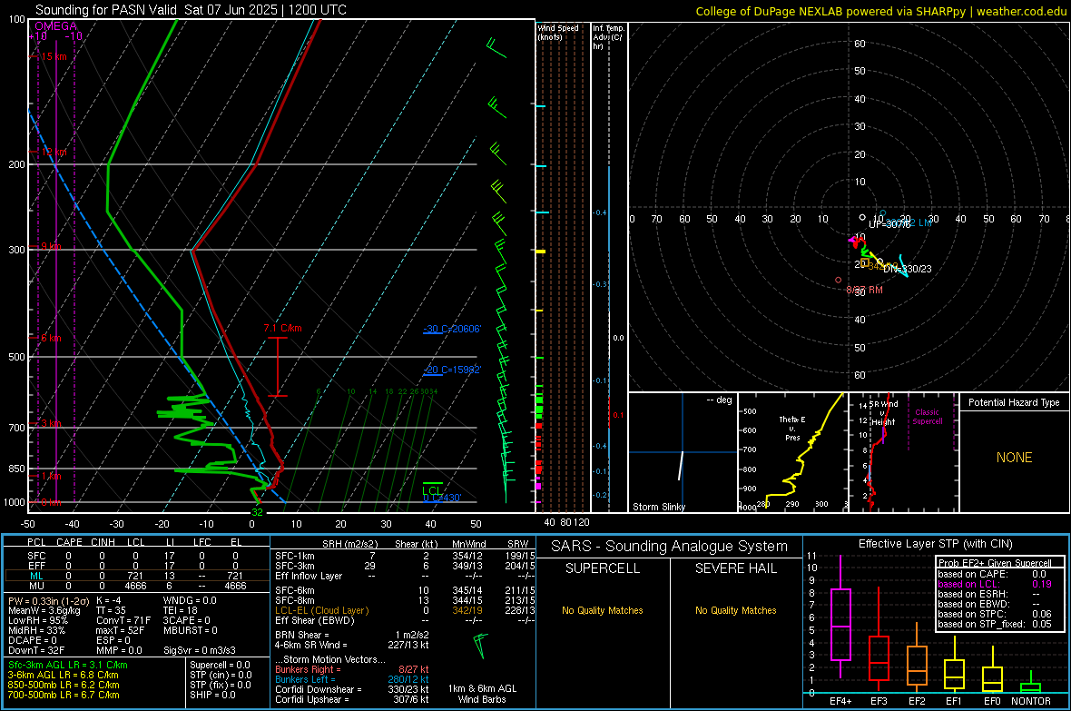Click the based on LCL probability row

(x=995, y=584)
